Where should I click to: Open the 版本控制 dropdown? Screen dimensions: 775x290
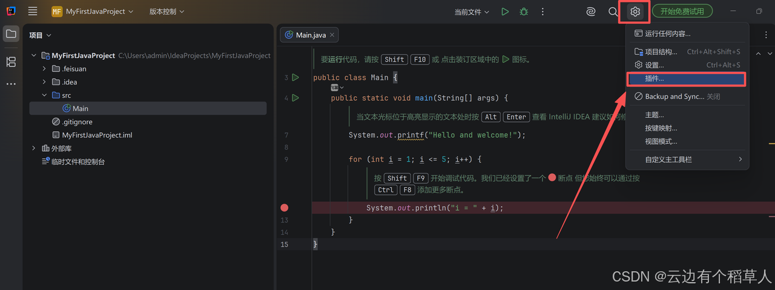[167, 11]
